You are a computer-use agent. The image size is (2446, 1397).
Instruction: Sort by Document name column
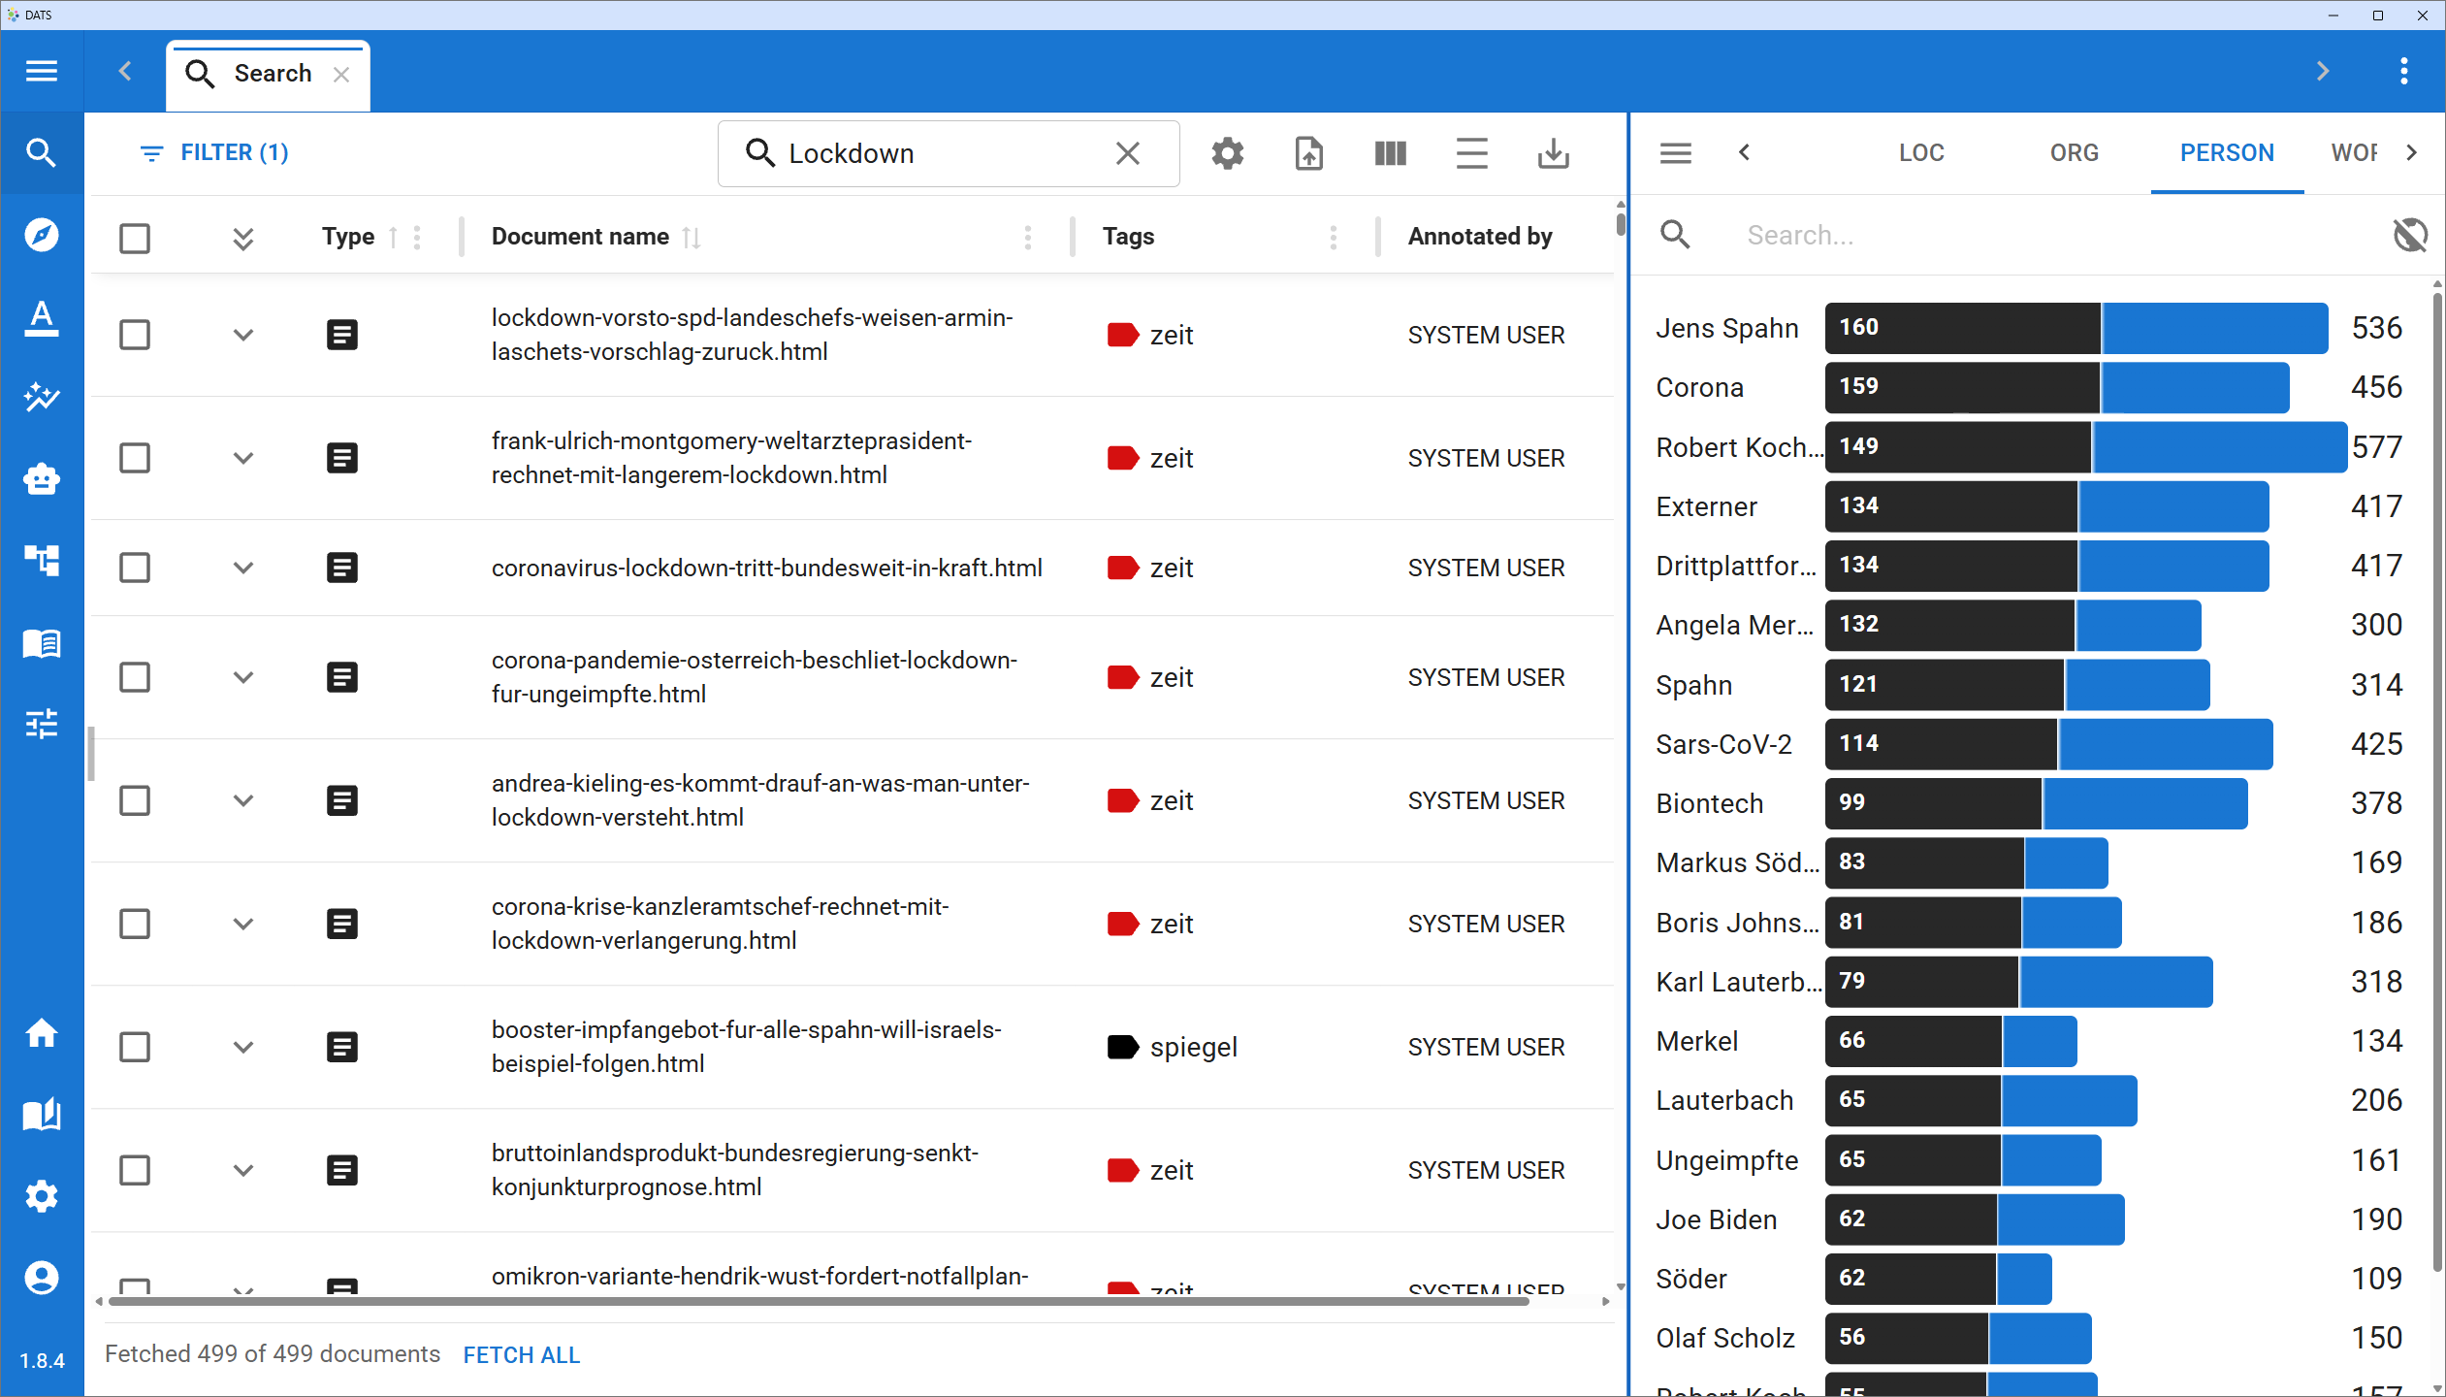coord(691,238)
